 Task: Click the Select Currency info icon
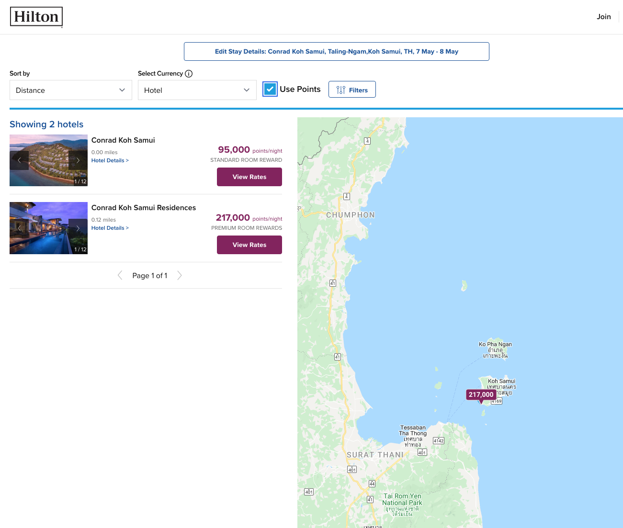(189, 74)
